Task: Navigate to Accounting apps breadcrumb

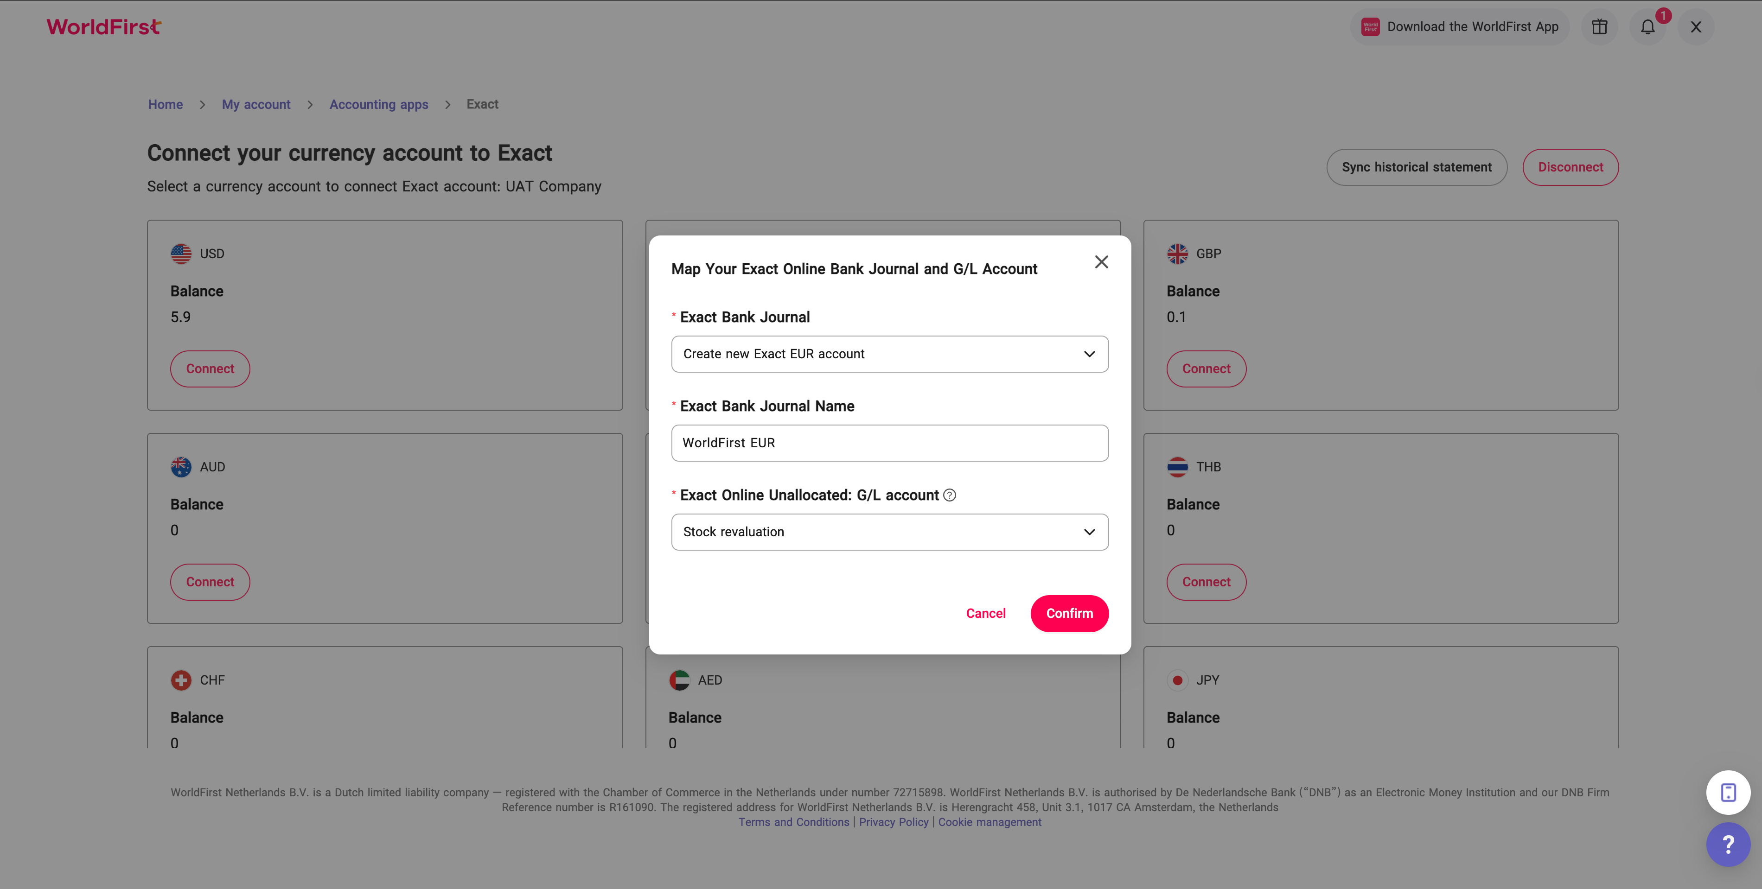Action: point(378,104)
